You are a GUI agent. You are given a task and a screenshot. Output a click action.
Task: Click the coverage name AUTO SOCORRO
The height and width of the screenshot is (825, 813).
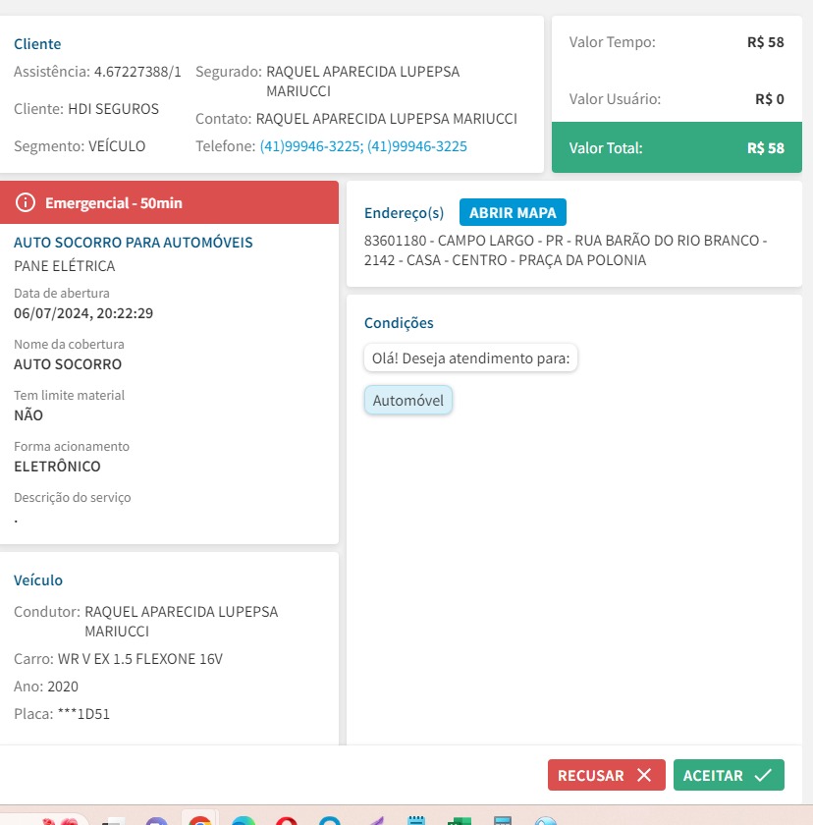click(x=68, y=364)
